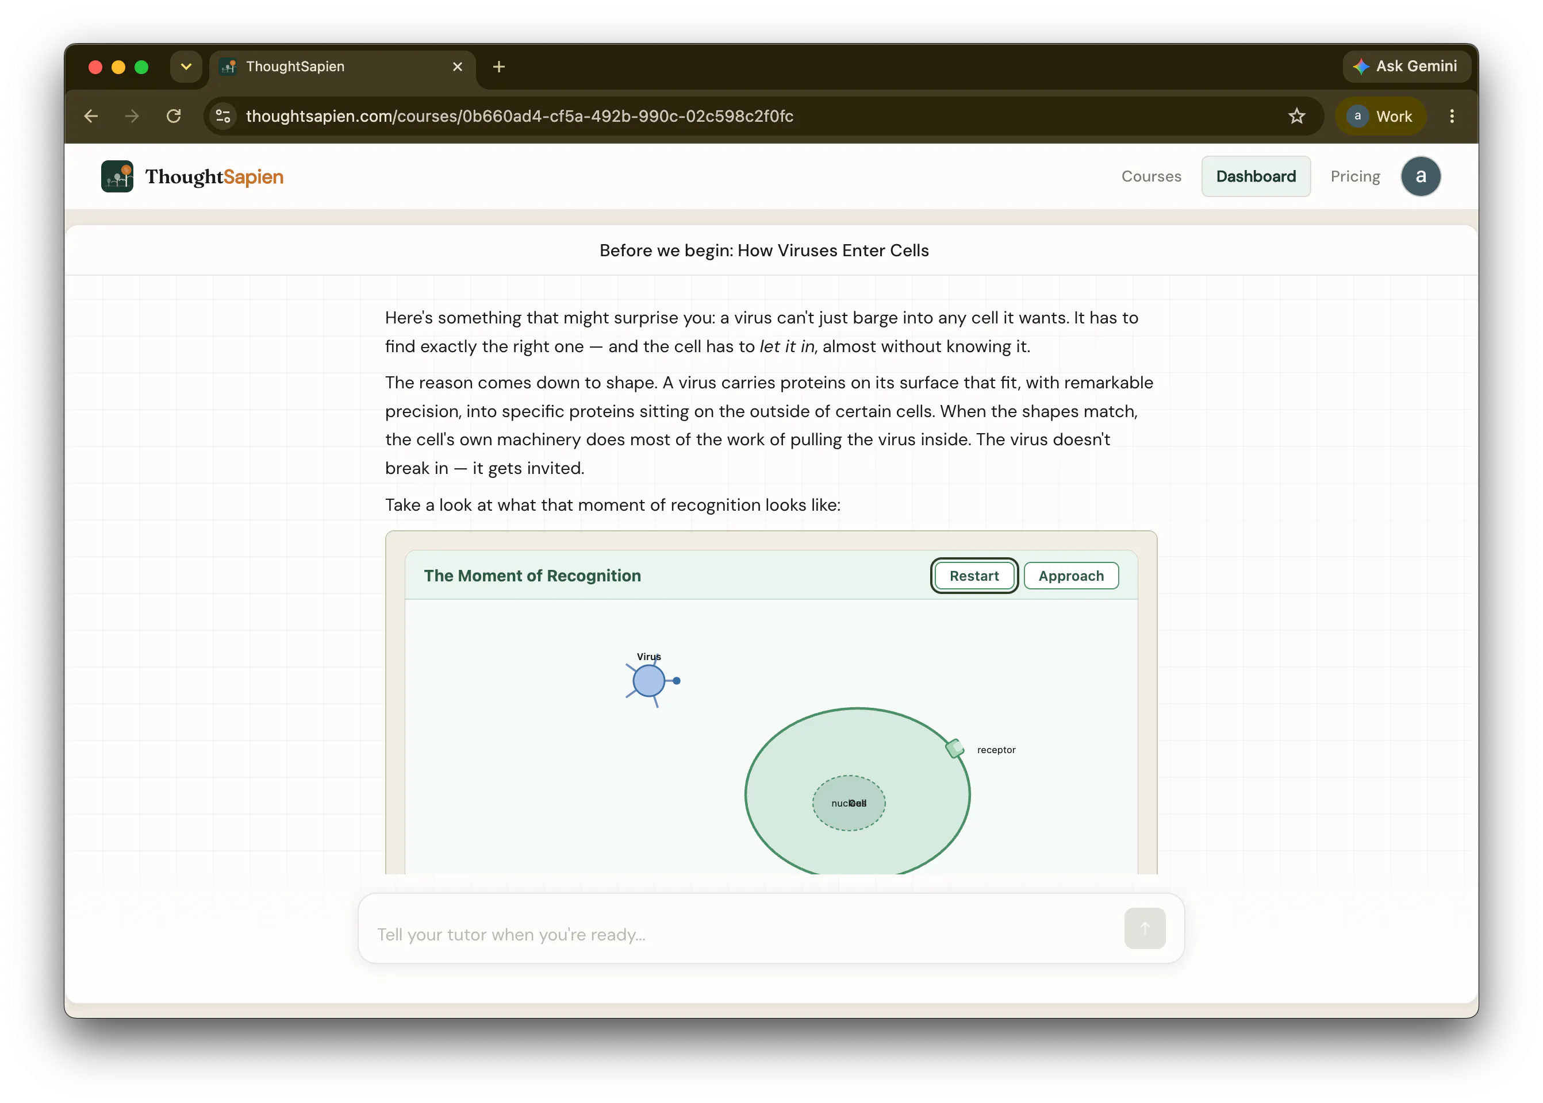Click the address bar URL
This screenshot has width=1543, height=1103.
519,116
